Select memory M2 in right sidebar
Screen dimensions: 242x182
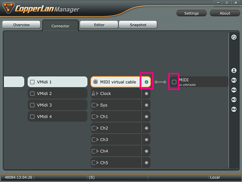[x=234, y=90]
